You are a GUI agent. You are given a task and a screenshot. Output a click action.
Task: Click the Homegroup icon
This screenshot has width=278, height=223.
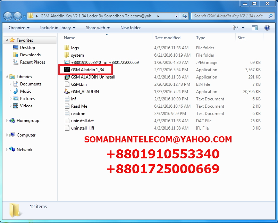(x=12, y=121)
